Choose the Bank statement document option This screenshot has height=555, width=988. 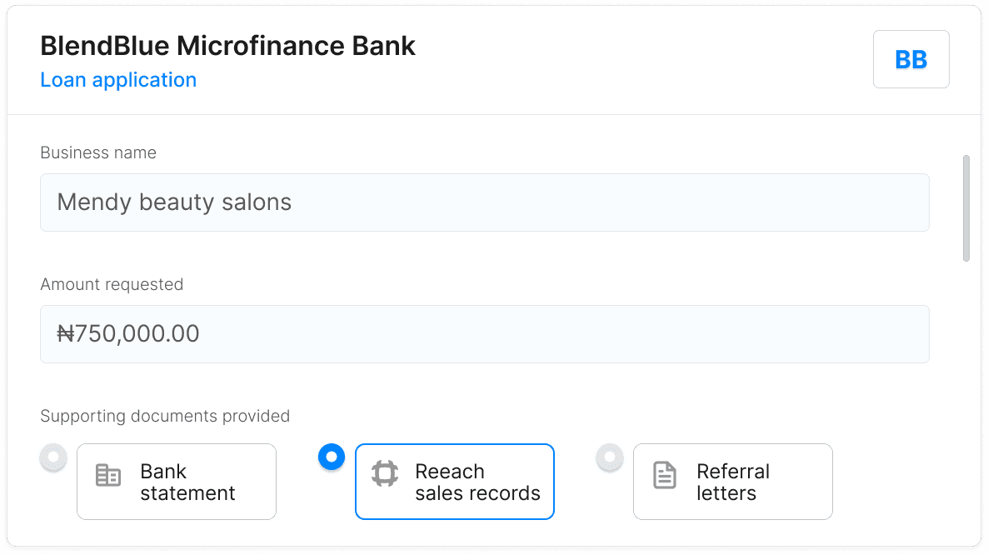(x=176, y=481)
